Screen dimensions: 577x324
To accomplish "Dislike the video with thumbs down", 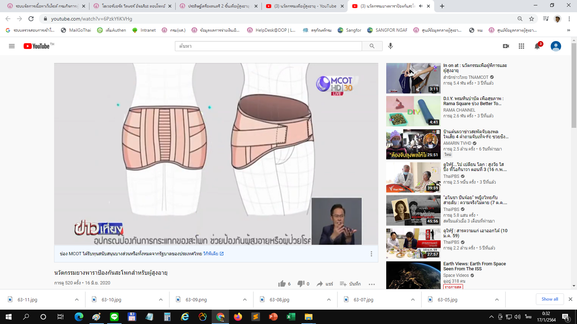I will coord(301,284).
